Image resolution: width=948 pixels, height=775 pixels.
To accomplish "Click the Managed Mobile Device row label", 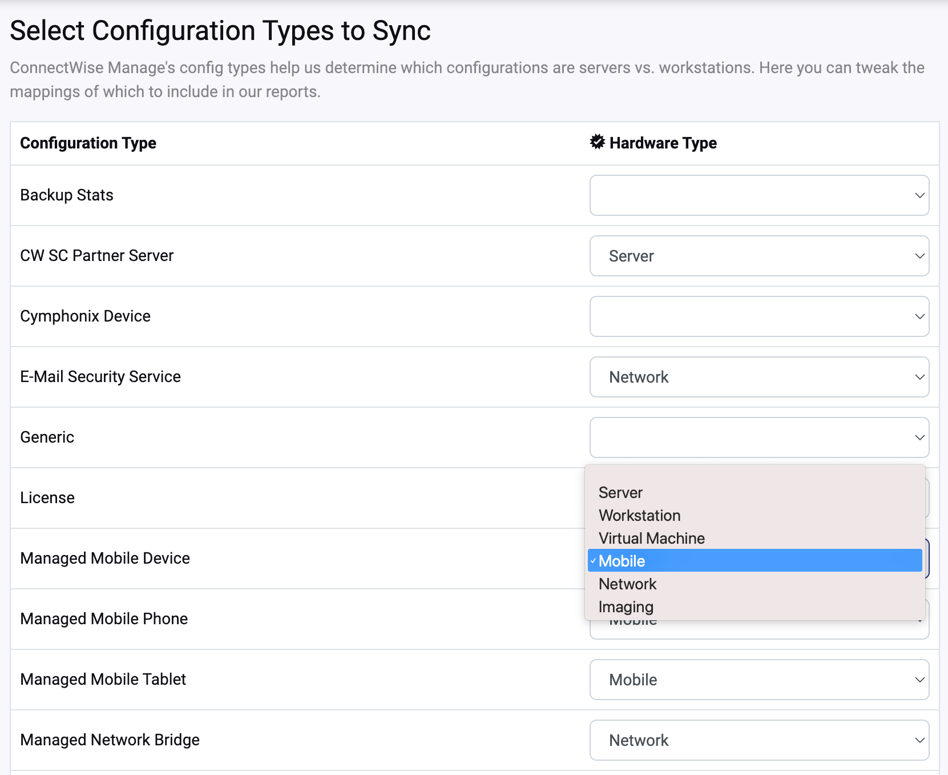I will pyautogui.click(x=105, y=558).
